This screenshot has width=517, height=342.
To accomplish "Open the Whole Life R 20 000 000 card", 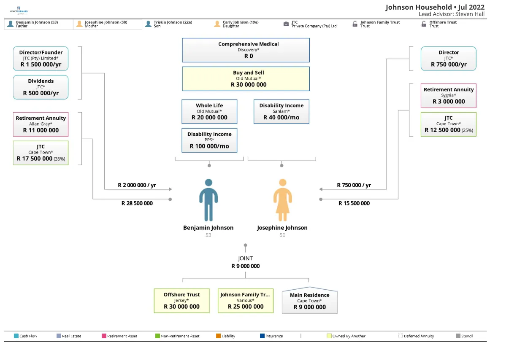I will 209,112.
